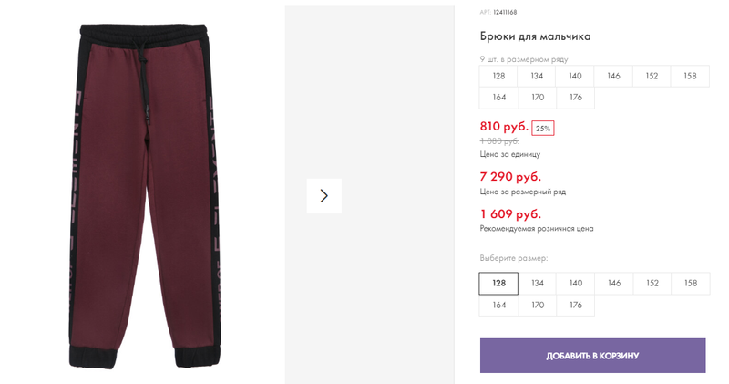Show next product image with arrow

pyautogui.click(x=324, y=196)
